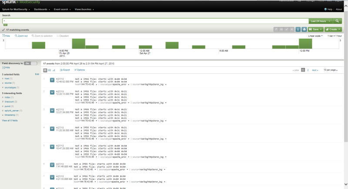Switch results to list view icon
Image resolution: width=348 pixels, height=189 pixels.
pos(45,70)
